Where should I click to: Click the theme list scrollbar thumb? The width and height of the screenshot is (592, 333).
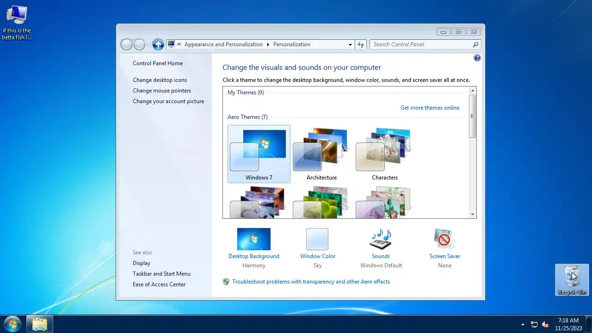coord(473,116)
